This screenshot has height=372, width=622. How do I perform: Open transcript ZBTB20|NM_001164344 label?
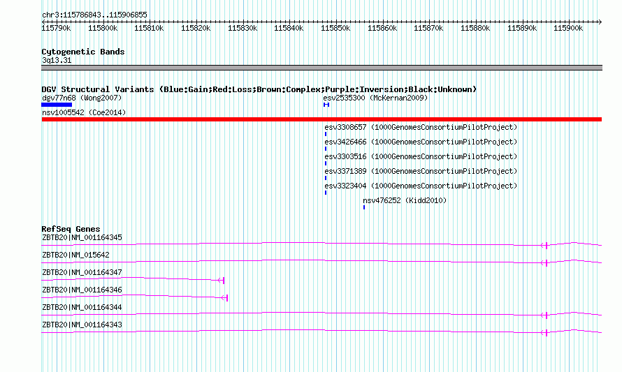click(x=82, y=307)
